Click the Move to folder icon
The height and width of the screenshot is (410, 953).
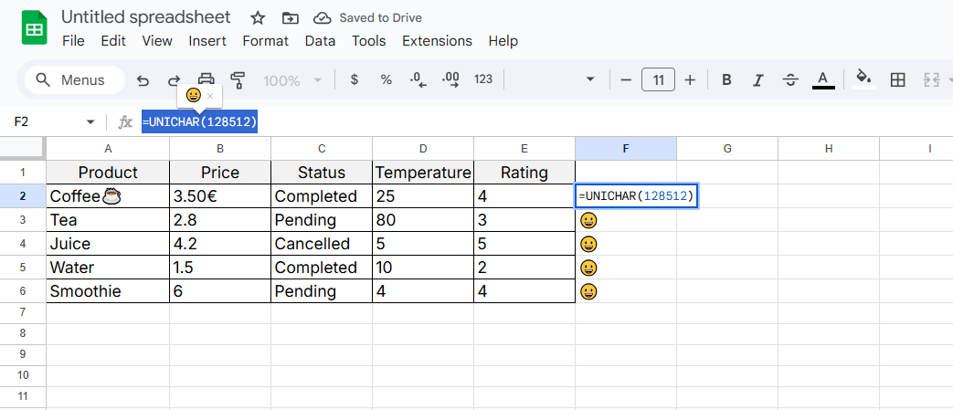point(290,18)
